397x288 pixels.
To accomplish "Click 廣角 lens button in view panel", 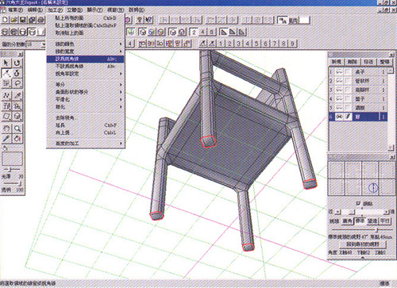I will [x=347, y=221].
